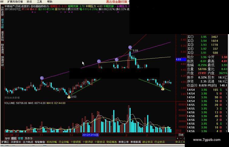The image size is (229, 147).
Task: Open the 主力轨迹 bottom tab
Action: (28, 142)
